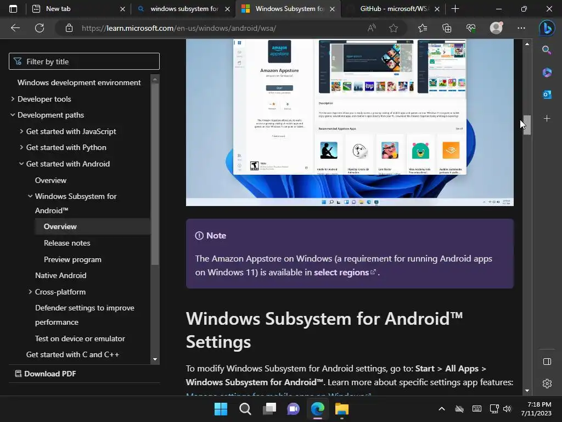
Task: Open Settings and more menu
Action: coord(521,28)
